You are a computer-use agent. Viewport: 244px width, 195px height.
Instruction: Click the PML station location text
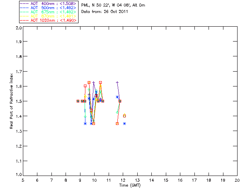pos(113,5)
